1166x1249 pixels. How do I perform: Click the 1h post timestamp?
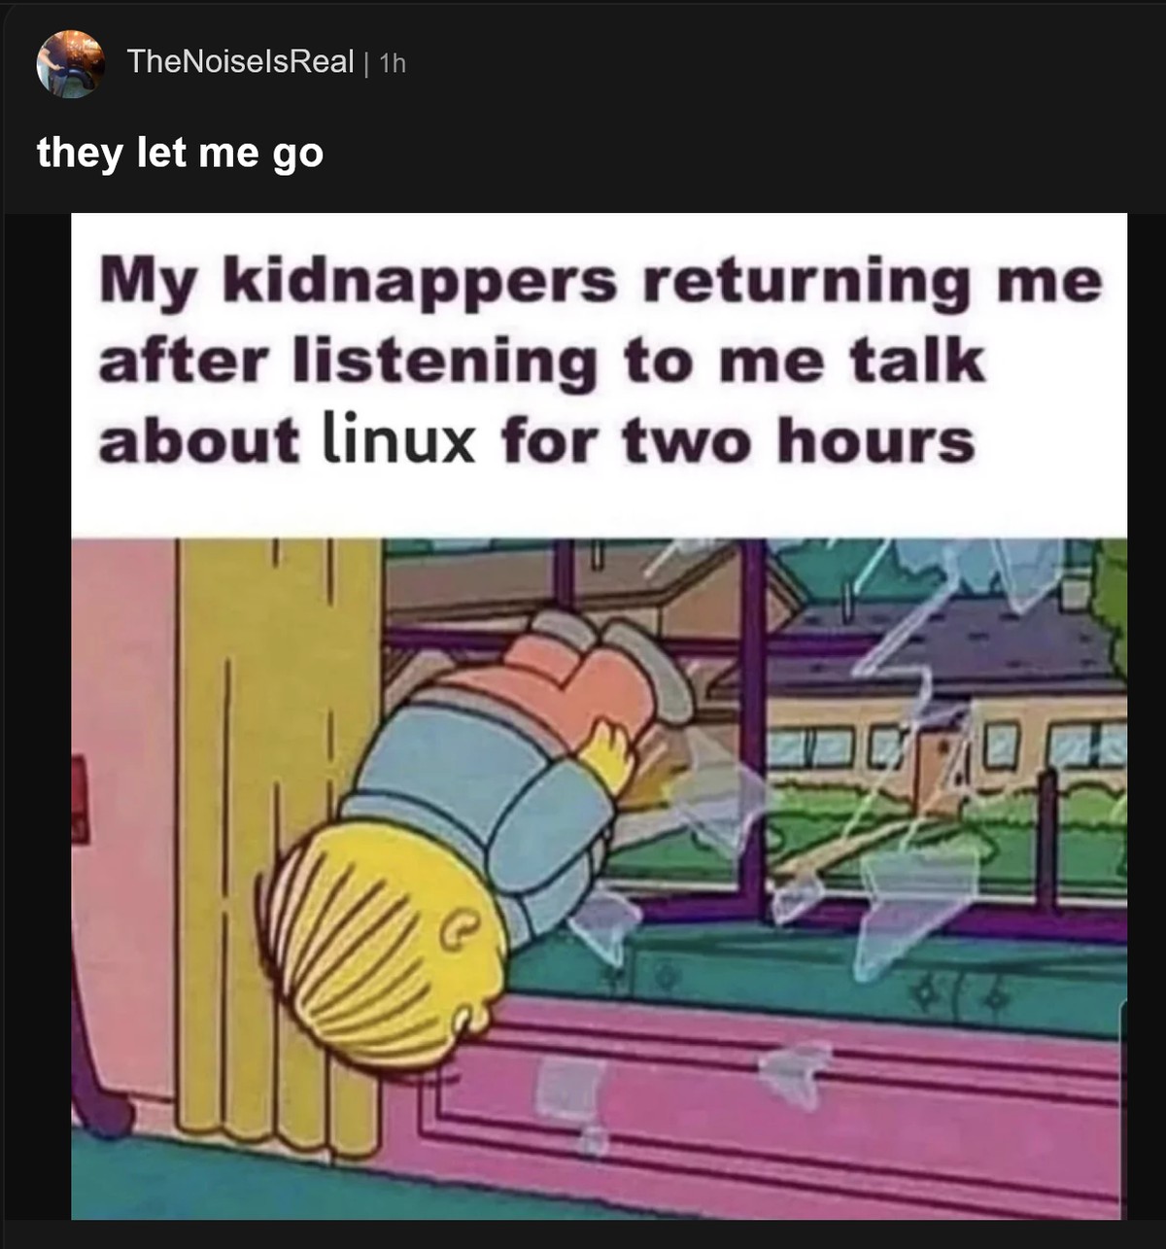(x=392, y=63)
